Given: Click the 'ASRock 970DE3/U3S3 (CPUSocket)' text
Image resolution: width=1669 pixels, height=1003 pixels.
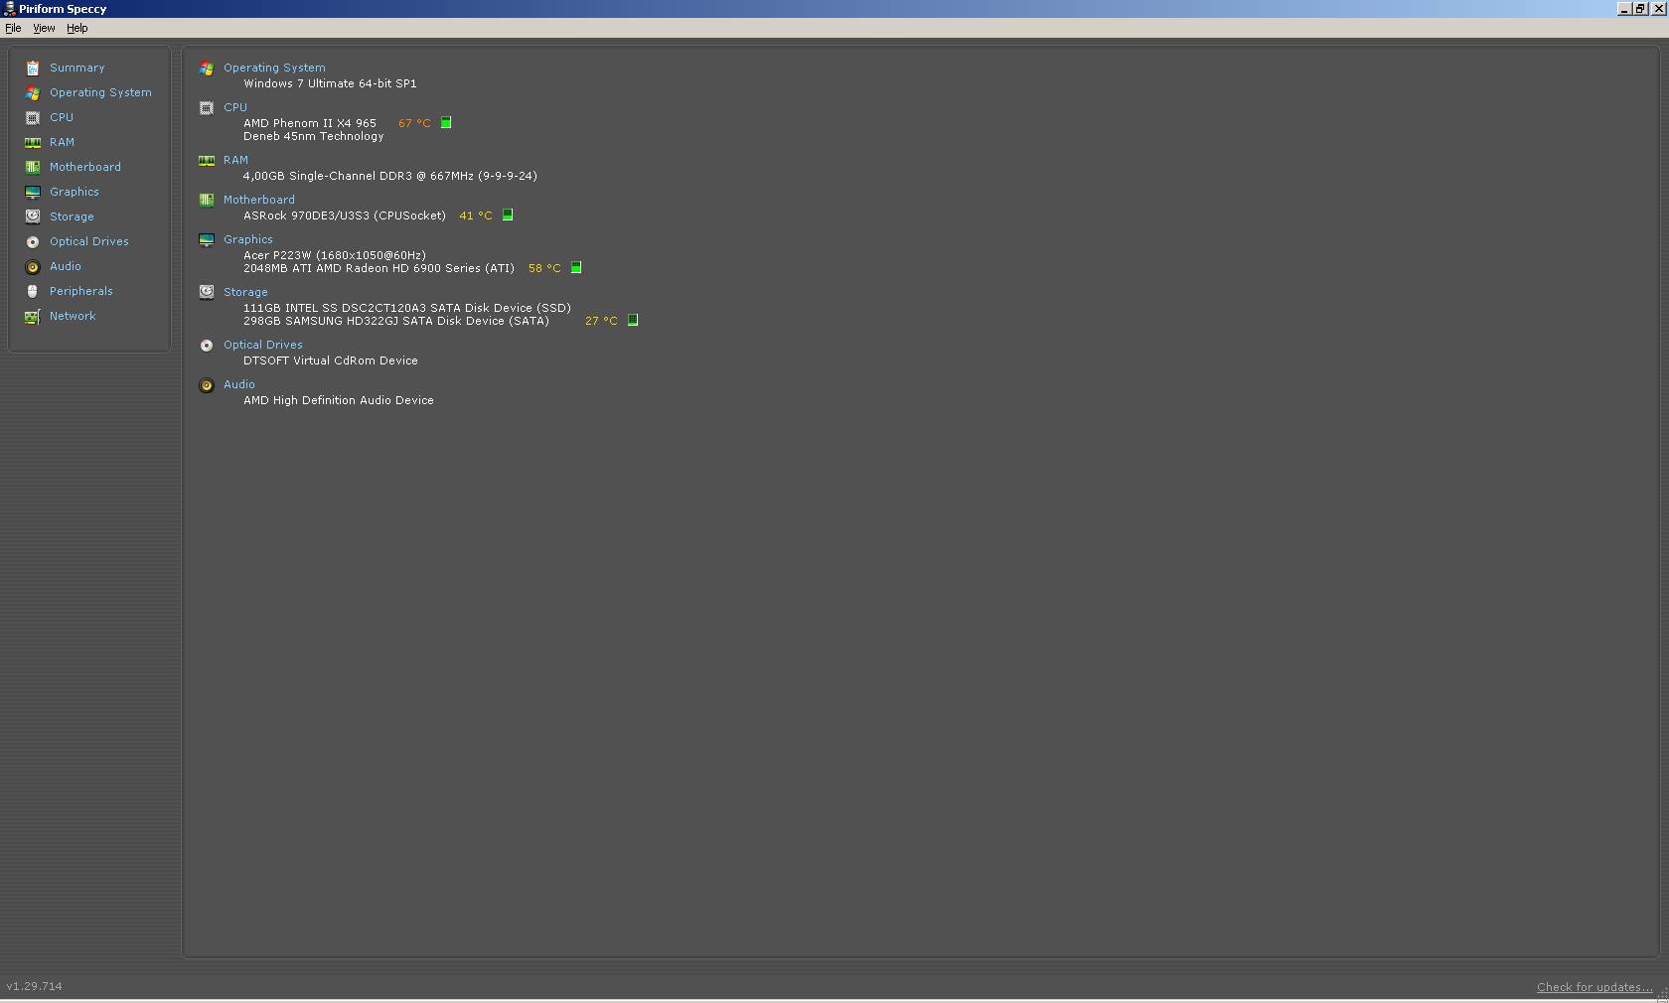Looking at the screenshot, I should 345,216.
